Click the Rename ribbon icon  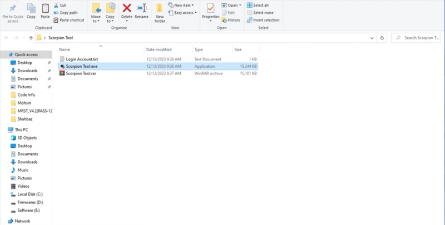(141, 8)
